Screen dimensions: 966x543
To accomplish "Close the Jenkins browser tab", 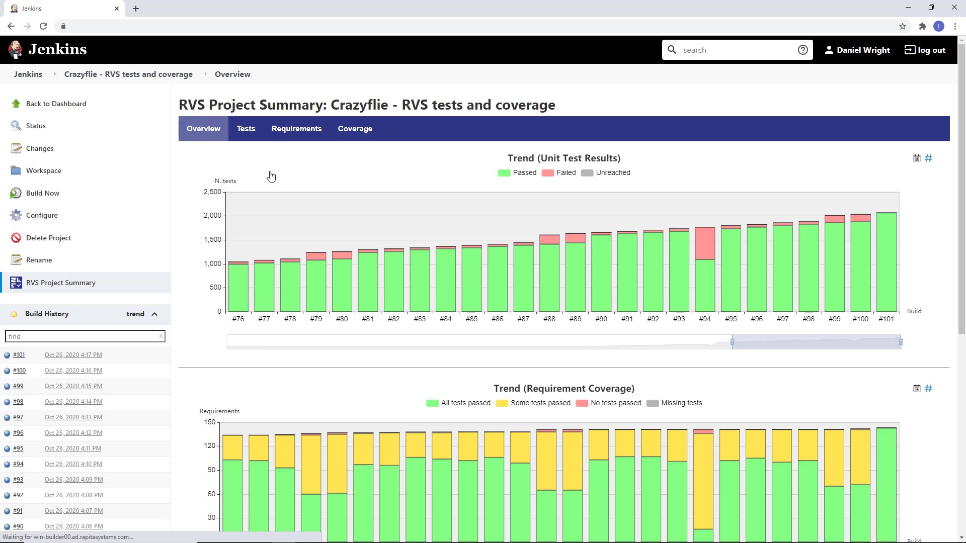I will 117,9.
